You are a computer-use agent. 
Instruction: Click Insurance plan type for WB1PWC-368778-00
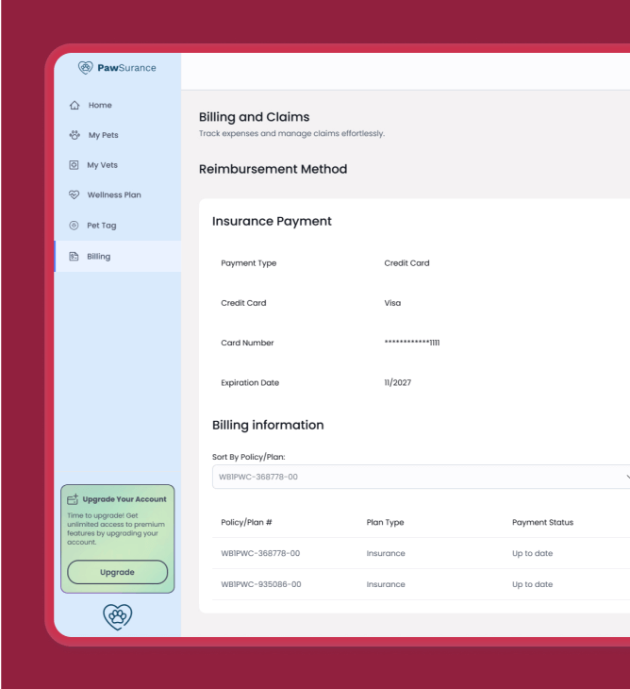[x=386, y=553]
